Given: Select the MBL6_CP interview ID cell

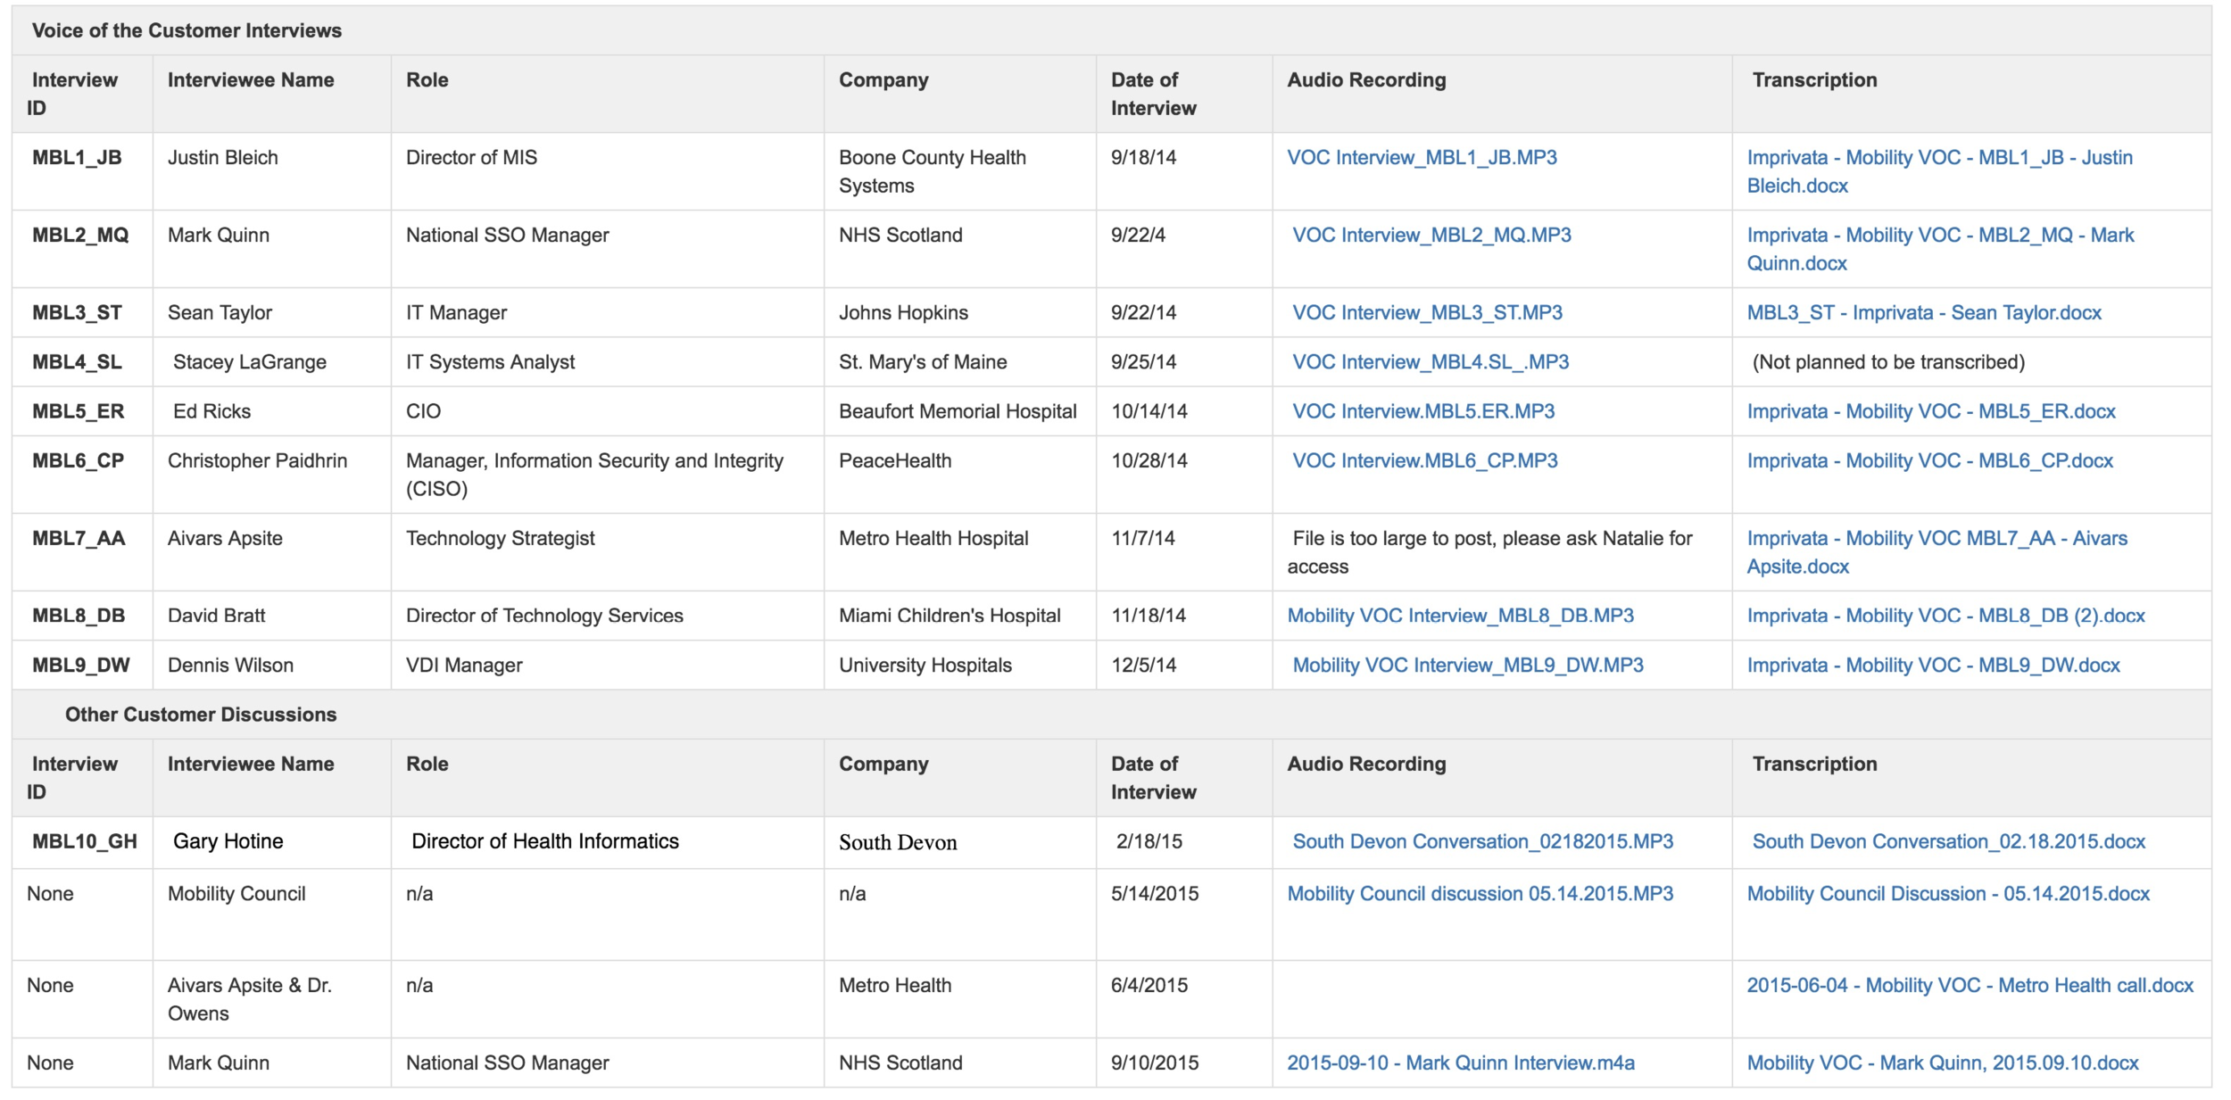Looking at the screenshot, I should [79, 461].
